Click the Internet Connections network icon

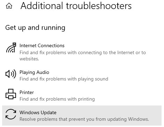coord(11,48)
